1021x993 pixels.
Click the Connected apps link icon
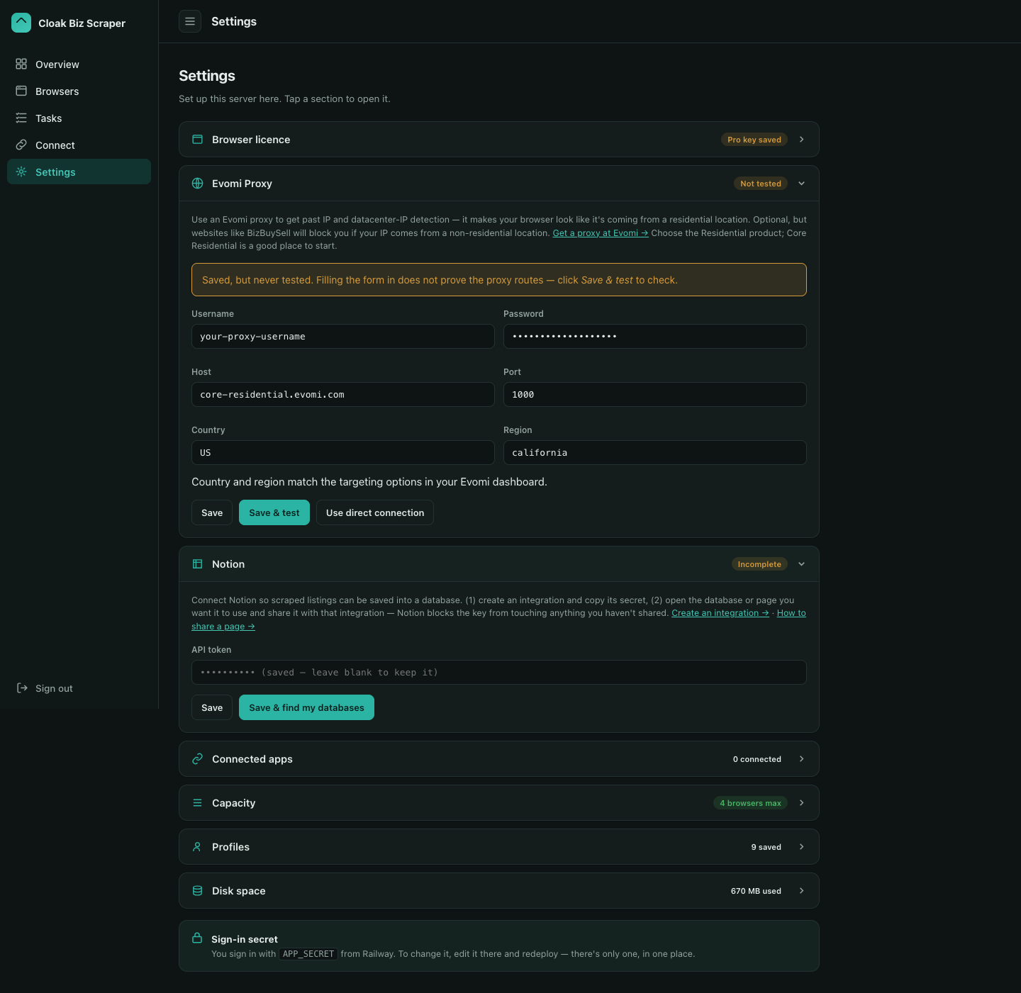198,759
